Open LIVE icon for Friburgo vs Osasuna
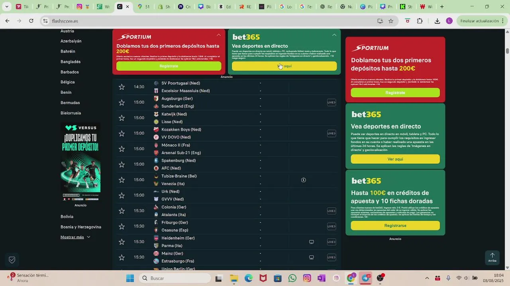The image size is (510, 286). (331, 226)
